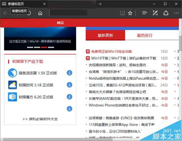Click the 顶 badge beside Win10下载

coord(88,58)
